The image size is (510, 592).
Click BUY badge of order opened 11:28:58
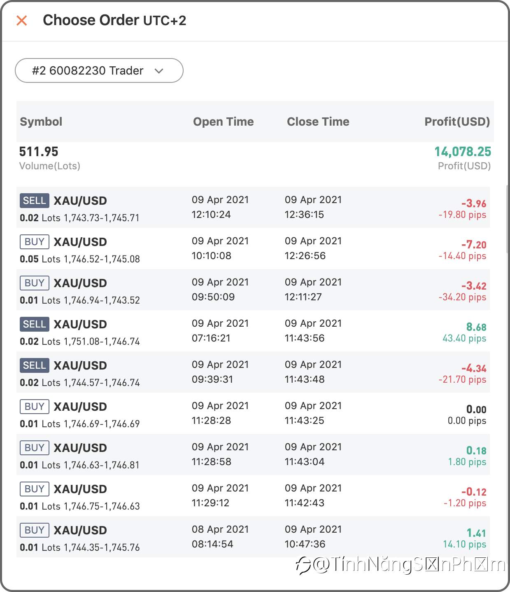pos(35,448)
